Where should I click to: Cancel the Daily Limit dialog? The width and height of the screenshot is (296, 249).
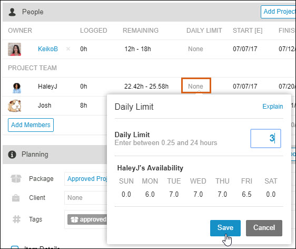[x=264, y=228]
